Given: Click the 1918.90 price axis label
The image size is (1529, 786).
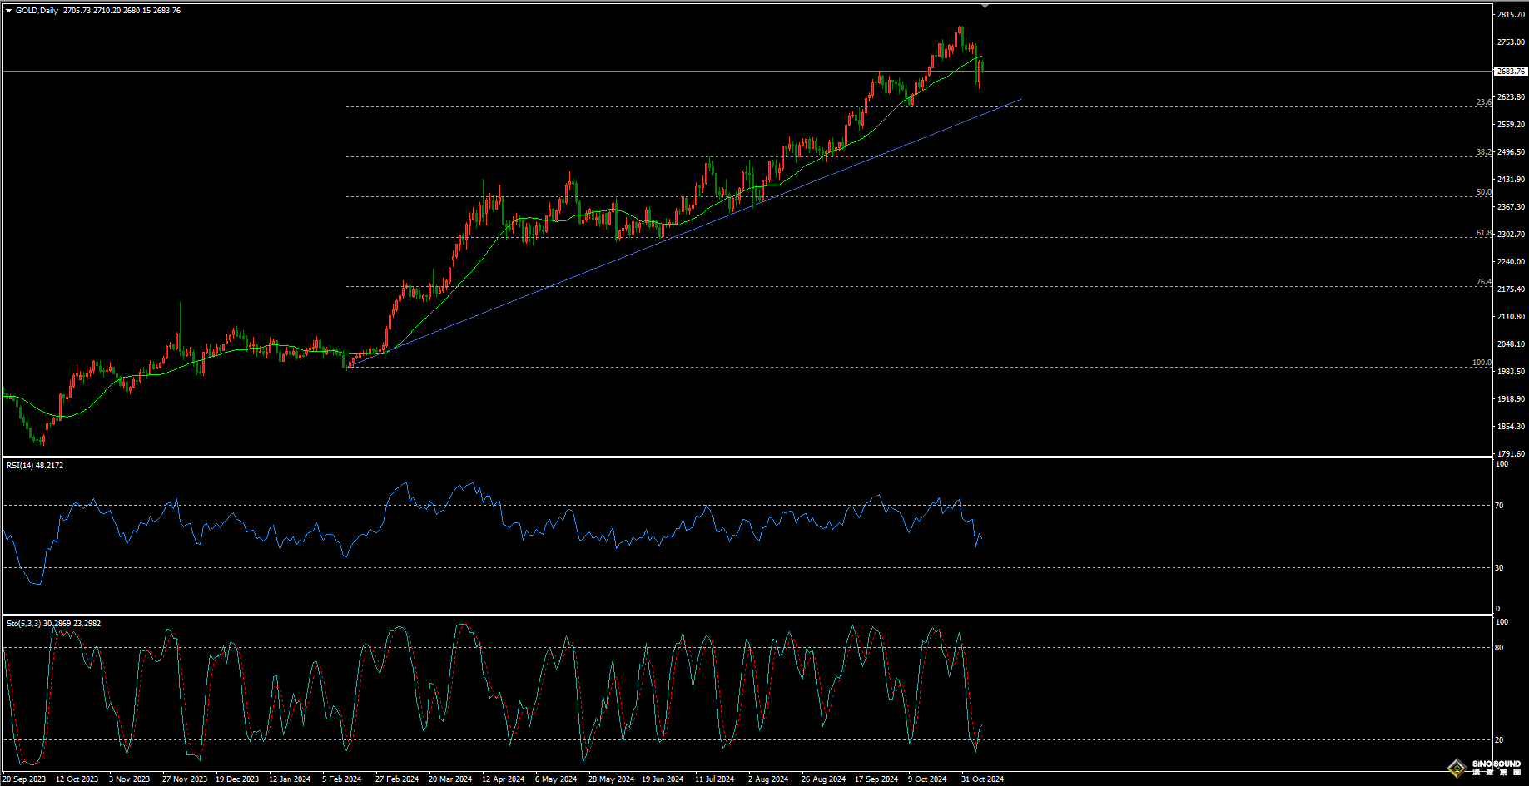Looking at the screenshot, I should click(x=1511, y=399).
